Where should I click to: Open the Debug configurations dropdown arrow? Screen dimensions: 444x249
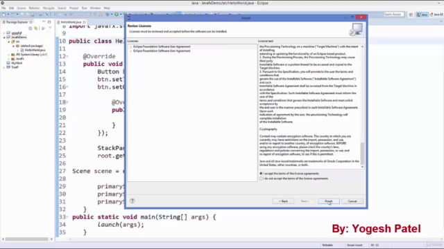tap(112, 15)
